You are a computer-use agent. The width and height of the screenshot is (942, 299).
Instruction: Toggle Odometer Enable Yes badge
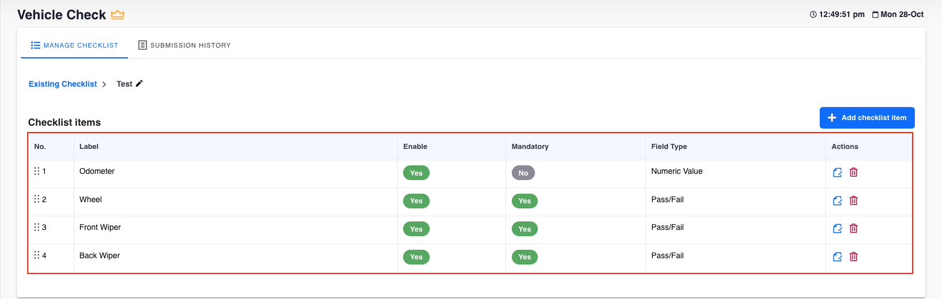click(x=416, y=173)
